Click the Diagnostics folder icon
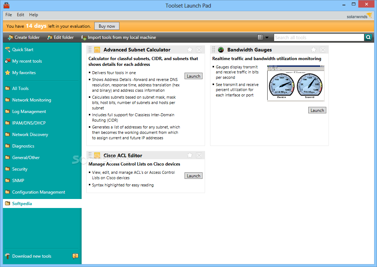377x267 pixels. click(8, 146)
